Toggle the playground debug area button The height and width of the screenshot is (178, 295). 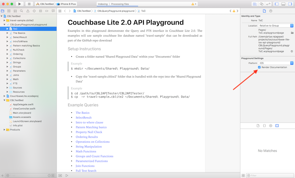pyautogui.click(x=60, y=175)
